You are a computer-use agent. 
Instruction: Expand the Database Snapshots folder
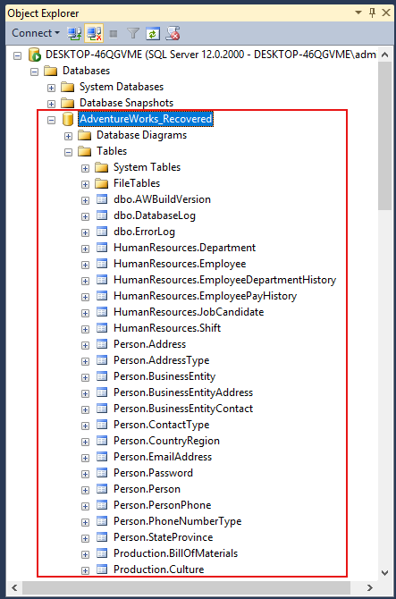click(x=51, y=104)
